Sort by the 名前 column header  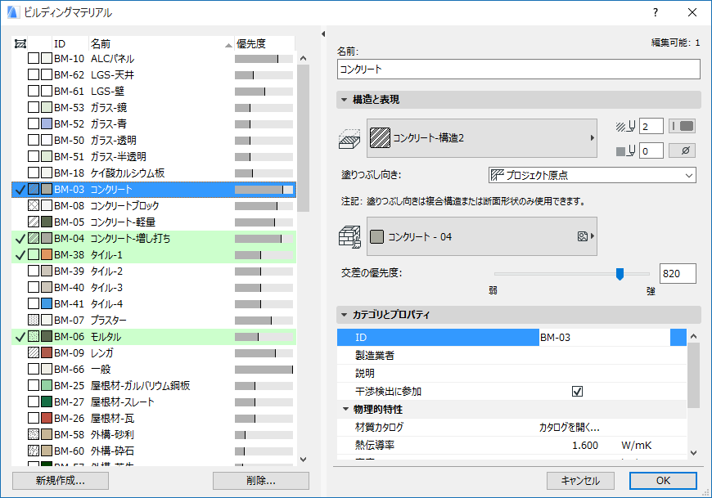[x=160, y=43]
